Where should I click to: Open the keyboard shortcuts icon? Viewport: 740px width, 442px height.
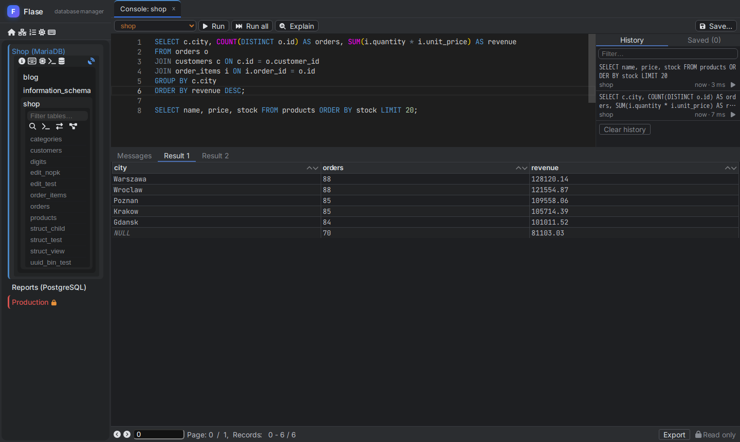[51, 32]
